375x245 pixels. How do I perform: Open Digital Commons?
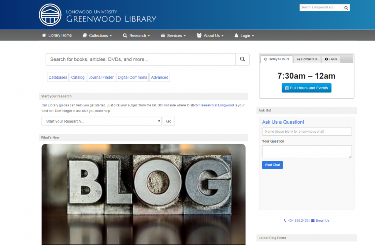(132, 78)
